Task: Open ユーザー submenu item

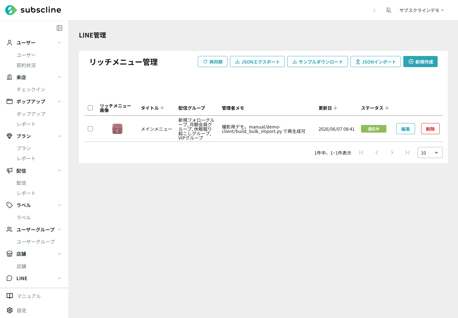Action: 26,55
